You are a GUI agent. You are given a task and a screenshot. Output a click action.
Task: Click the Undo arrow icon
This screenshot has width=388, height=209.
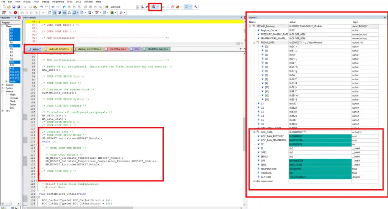[x=41, y=7]
